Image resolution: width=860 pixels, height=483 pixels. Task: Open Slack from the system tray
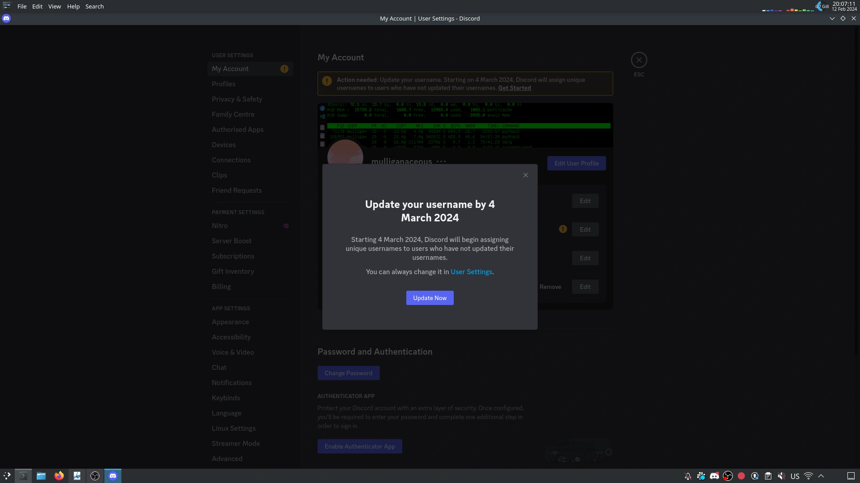tap(701, 476)
